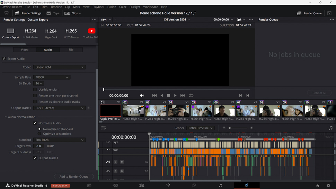Toggle Output Track 1 normalization checkbox
Screen dimensions: 336x189
pyautogui.click(x=35, y=158)
